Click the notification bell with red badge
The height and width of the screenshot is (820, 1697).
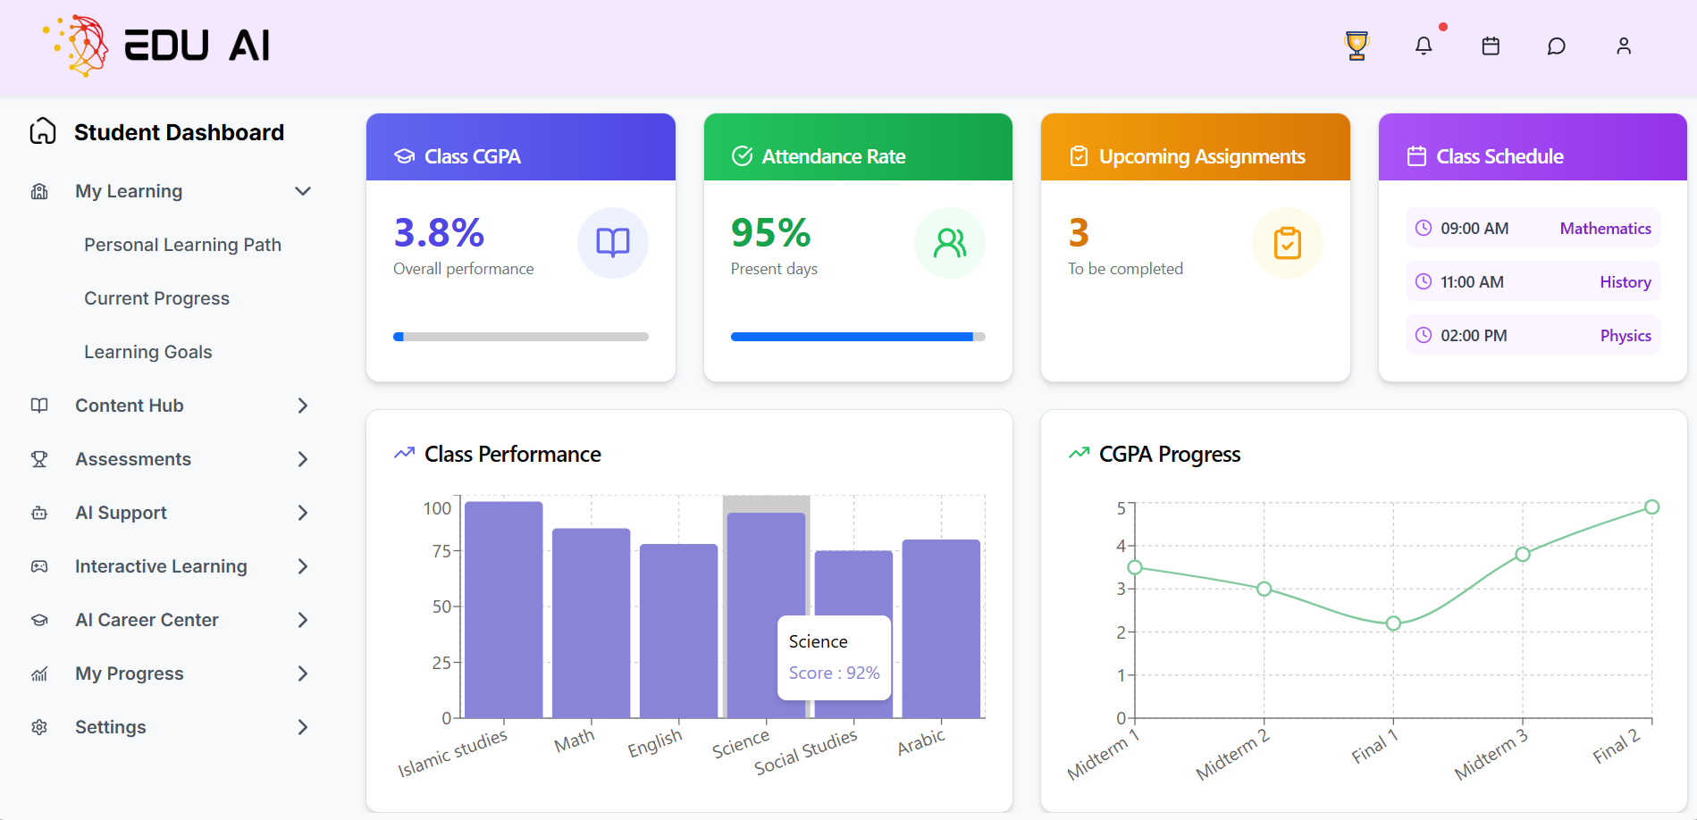pyautogui.click(x=1424, y=46)
